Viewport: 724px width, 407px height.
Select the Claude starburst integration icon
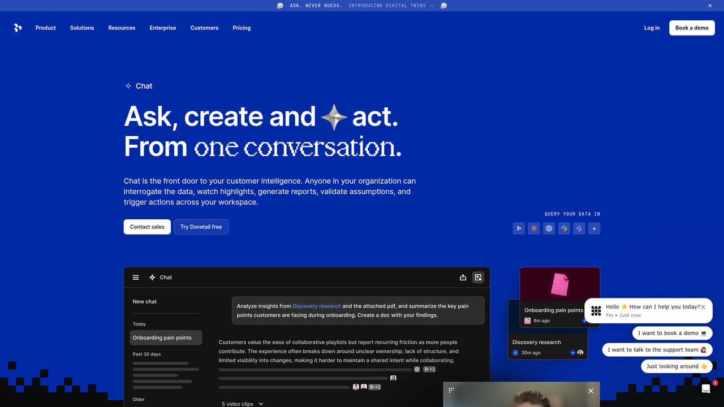click(534, 228)
